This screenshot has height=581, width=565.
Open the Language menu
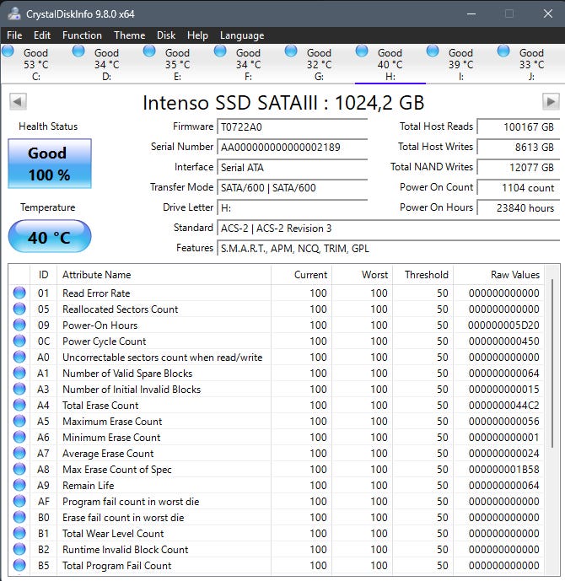click(242, 35)
